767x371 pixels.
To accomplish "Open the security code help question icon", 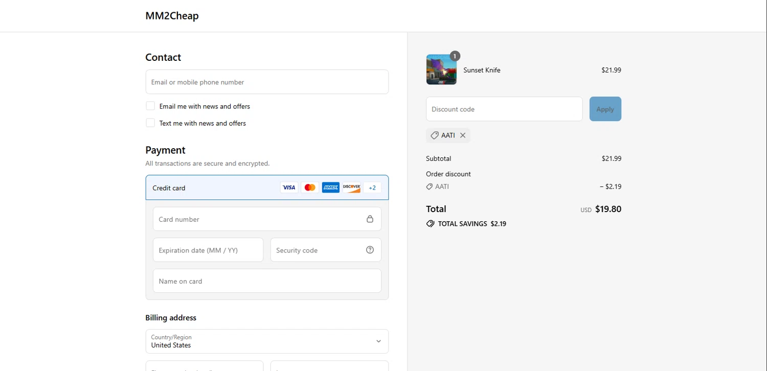I will [370, 250].
